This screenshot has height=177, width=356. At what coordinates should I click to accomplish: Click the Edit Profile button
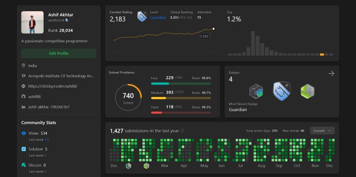pyautogui.click(x=59, y=53)
